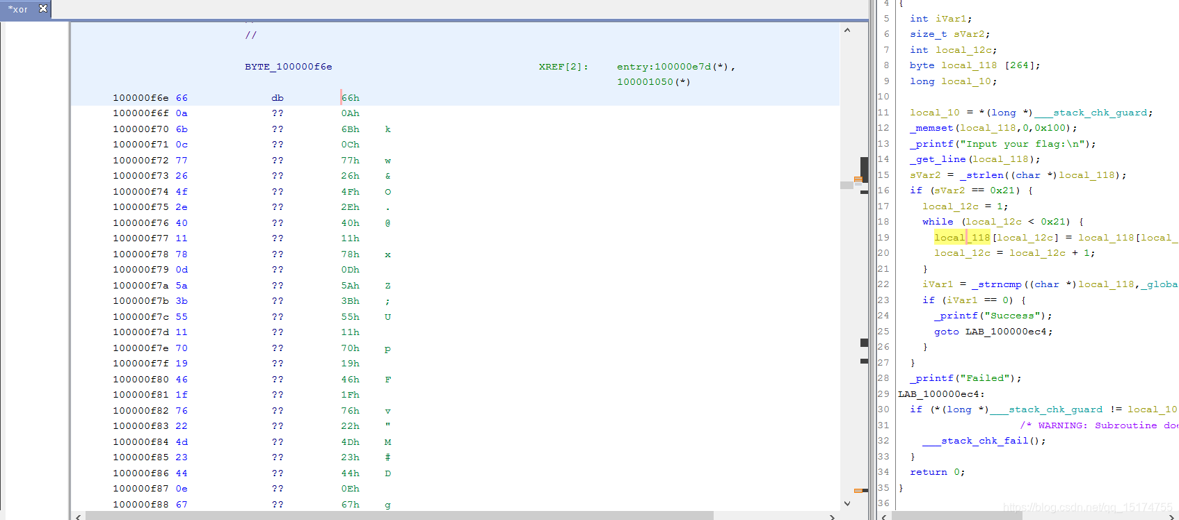Click the while keyword on line 18
This screenshot has height=520, width=1179.
[938, 222]
